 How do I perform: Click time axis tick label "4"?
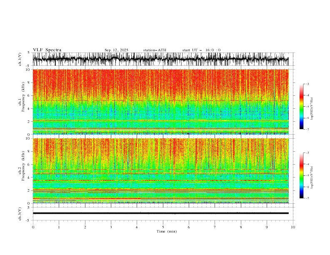[x=137, y=227]
